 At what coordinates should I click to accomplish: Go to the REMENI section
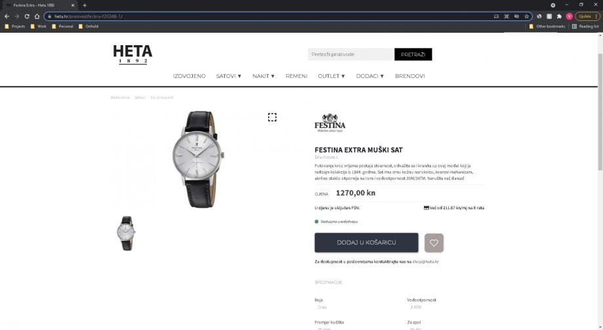coord(297,76)
